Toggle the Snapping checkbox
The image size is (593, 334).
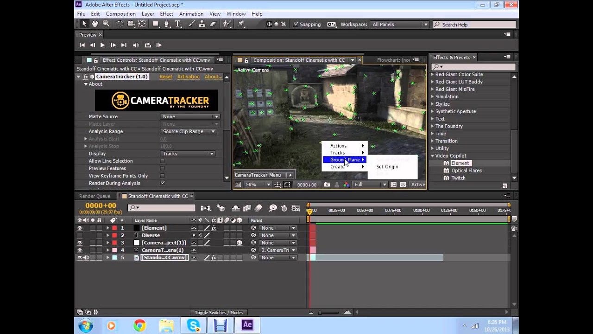pyautogui.click(x=296, y=24)
